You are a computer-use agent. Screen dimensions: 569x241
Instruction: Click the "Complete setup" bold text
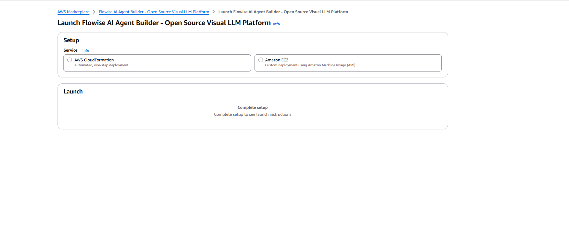pos(253,107)
